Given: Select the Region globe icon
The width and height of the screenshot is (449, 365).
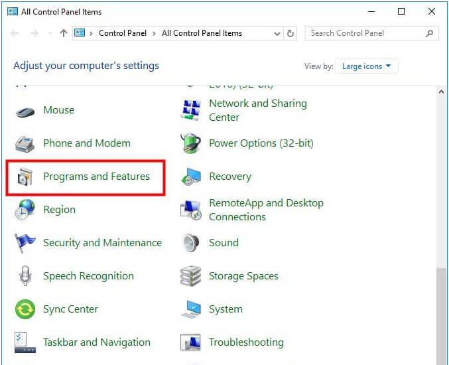Looking at the screenshot, I should (25, 210).
